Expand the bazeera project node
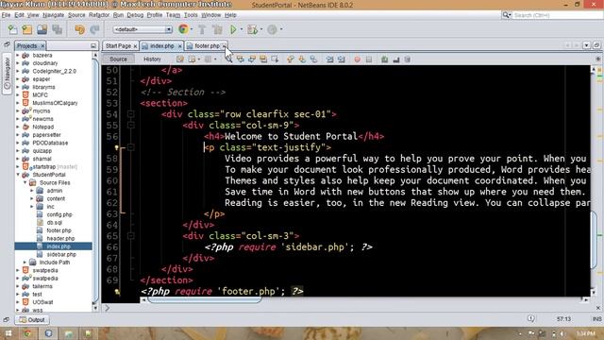The height and width of the screenshot is (340, 604). [17, 55]
